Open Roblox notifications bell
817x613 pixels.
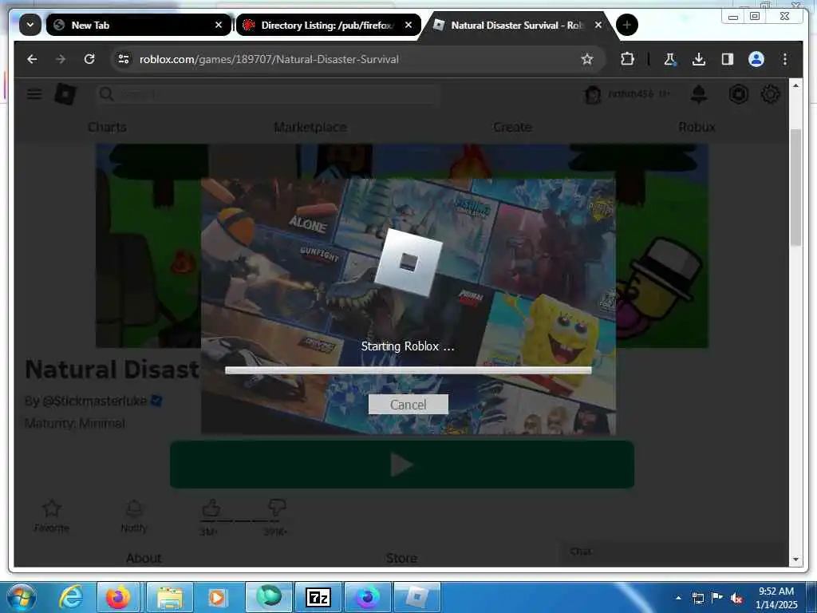point(699,94)
